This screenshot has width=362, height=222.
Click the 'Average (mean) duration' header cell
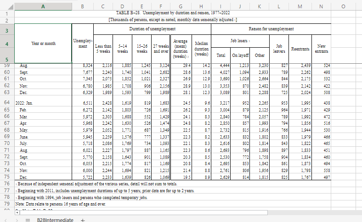[181, 49]
